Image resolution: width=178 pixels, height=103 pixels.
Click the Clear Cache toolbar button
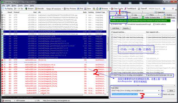(117, 9)
